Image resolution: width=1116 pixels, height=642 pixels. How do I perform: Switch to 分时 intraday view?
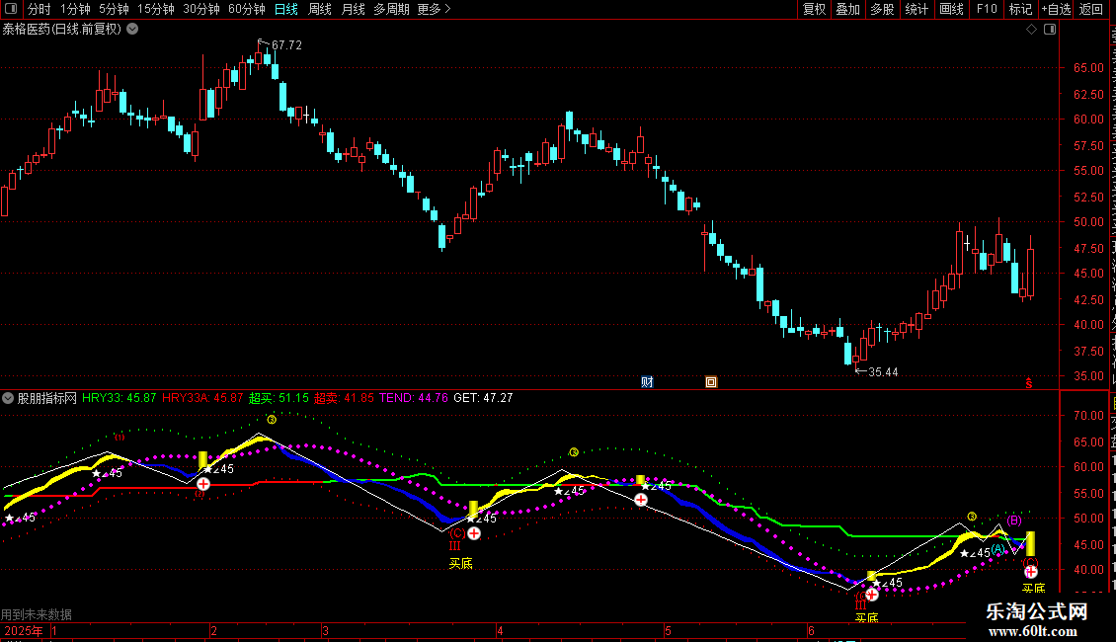point(40,9)
